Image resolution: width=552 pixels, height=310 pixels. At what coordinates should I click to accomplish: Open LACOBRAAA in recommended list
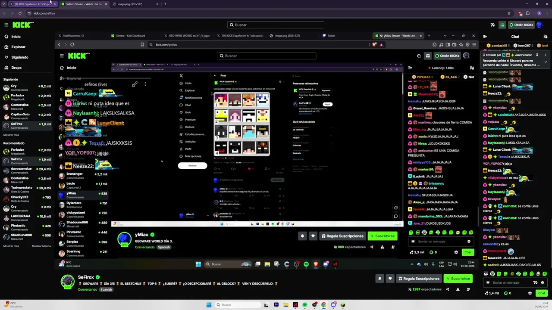[x=27, y=217]
